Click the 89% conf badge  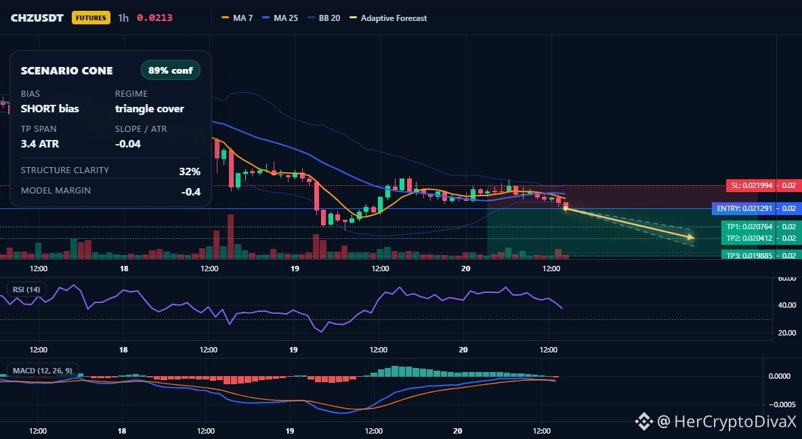[170, 70]
